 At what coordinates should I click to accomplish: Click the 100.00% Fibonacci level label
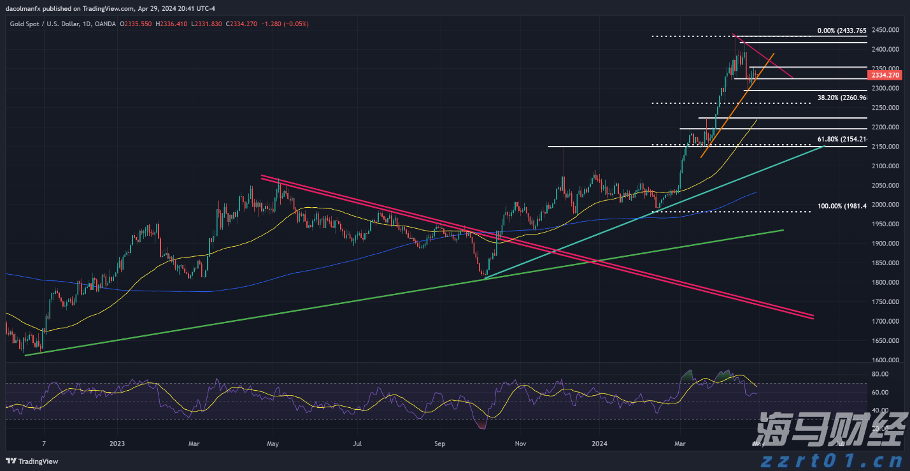[x=841, y=206]
